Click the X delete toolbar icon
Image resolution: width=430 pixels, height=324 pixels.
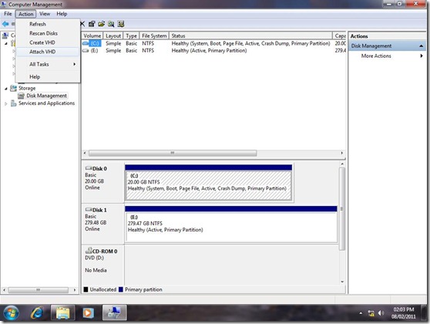point(82,24)
